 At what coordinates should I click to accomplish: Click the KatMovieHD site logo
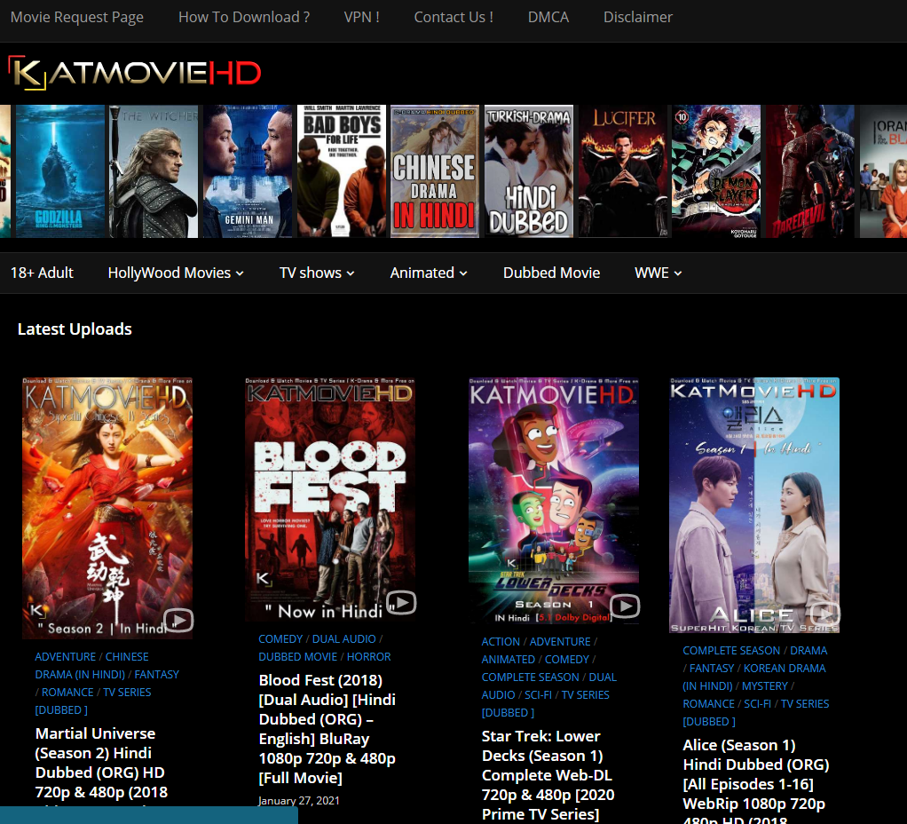(135, 73)
